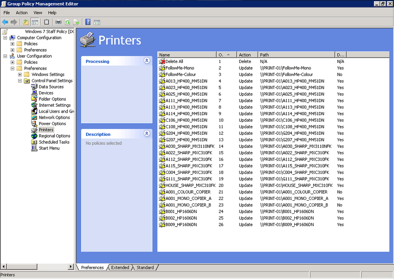
Task: Switch to the Standard tab
Action: [145, 268]
